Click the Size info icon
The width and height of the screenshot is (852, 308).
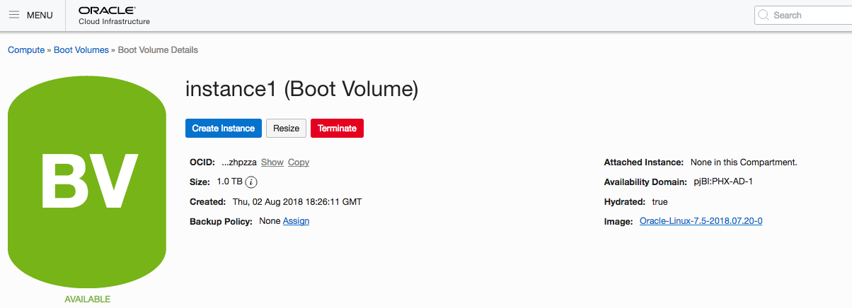point(251,182)
